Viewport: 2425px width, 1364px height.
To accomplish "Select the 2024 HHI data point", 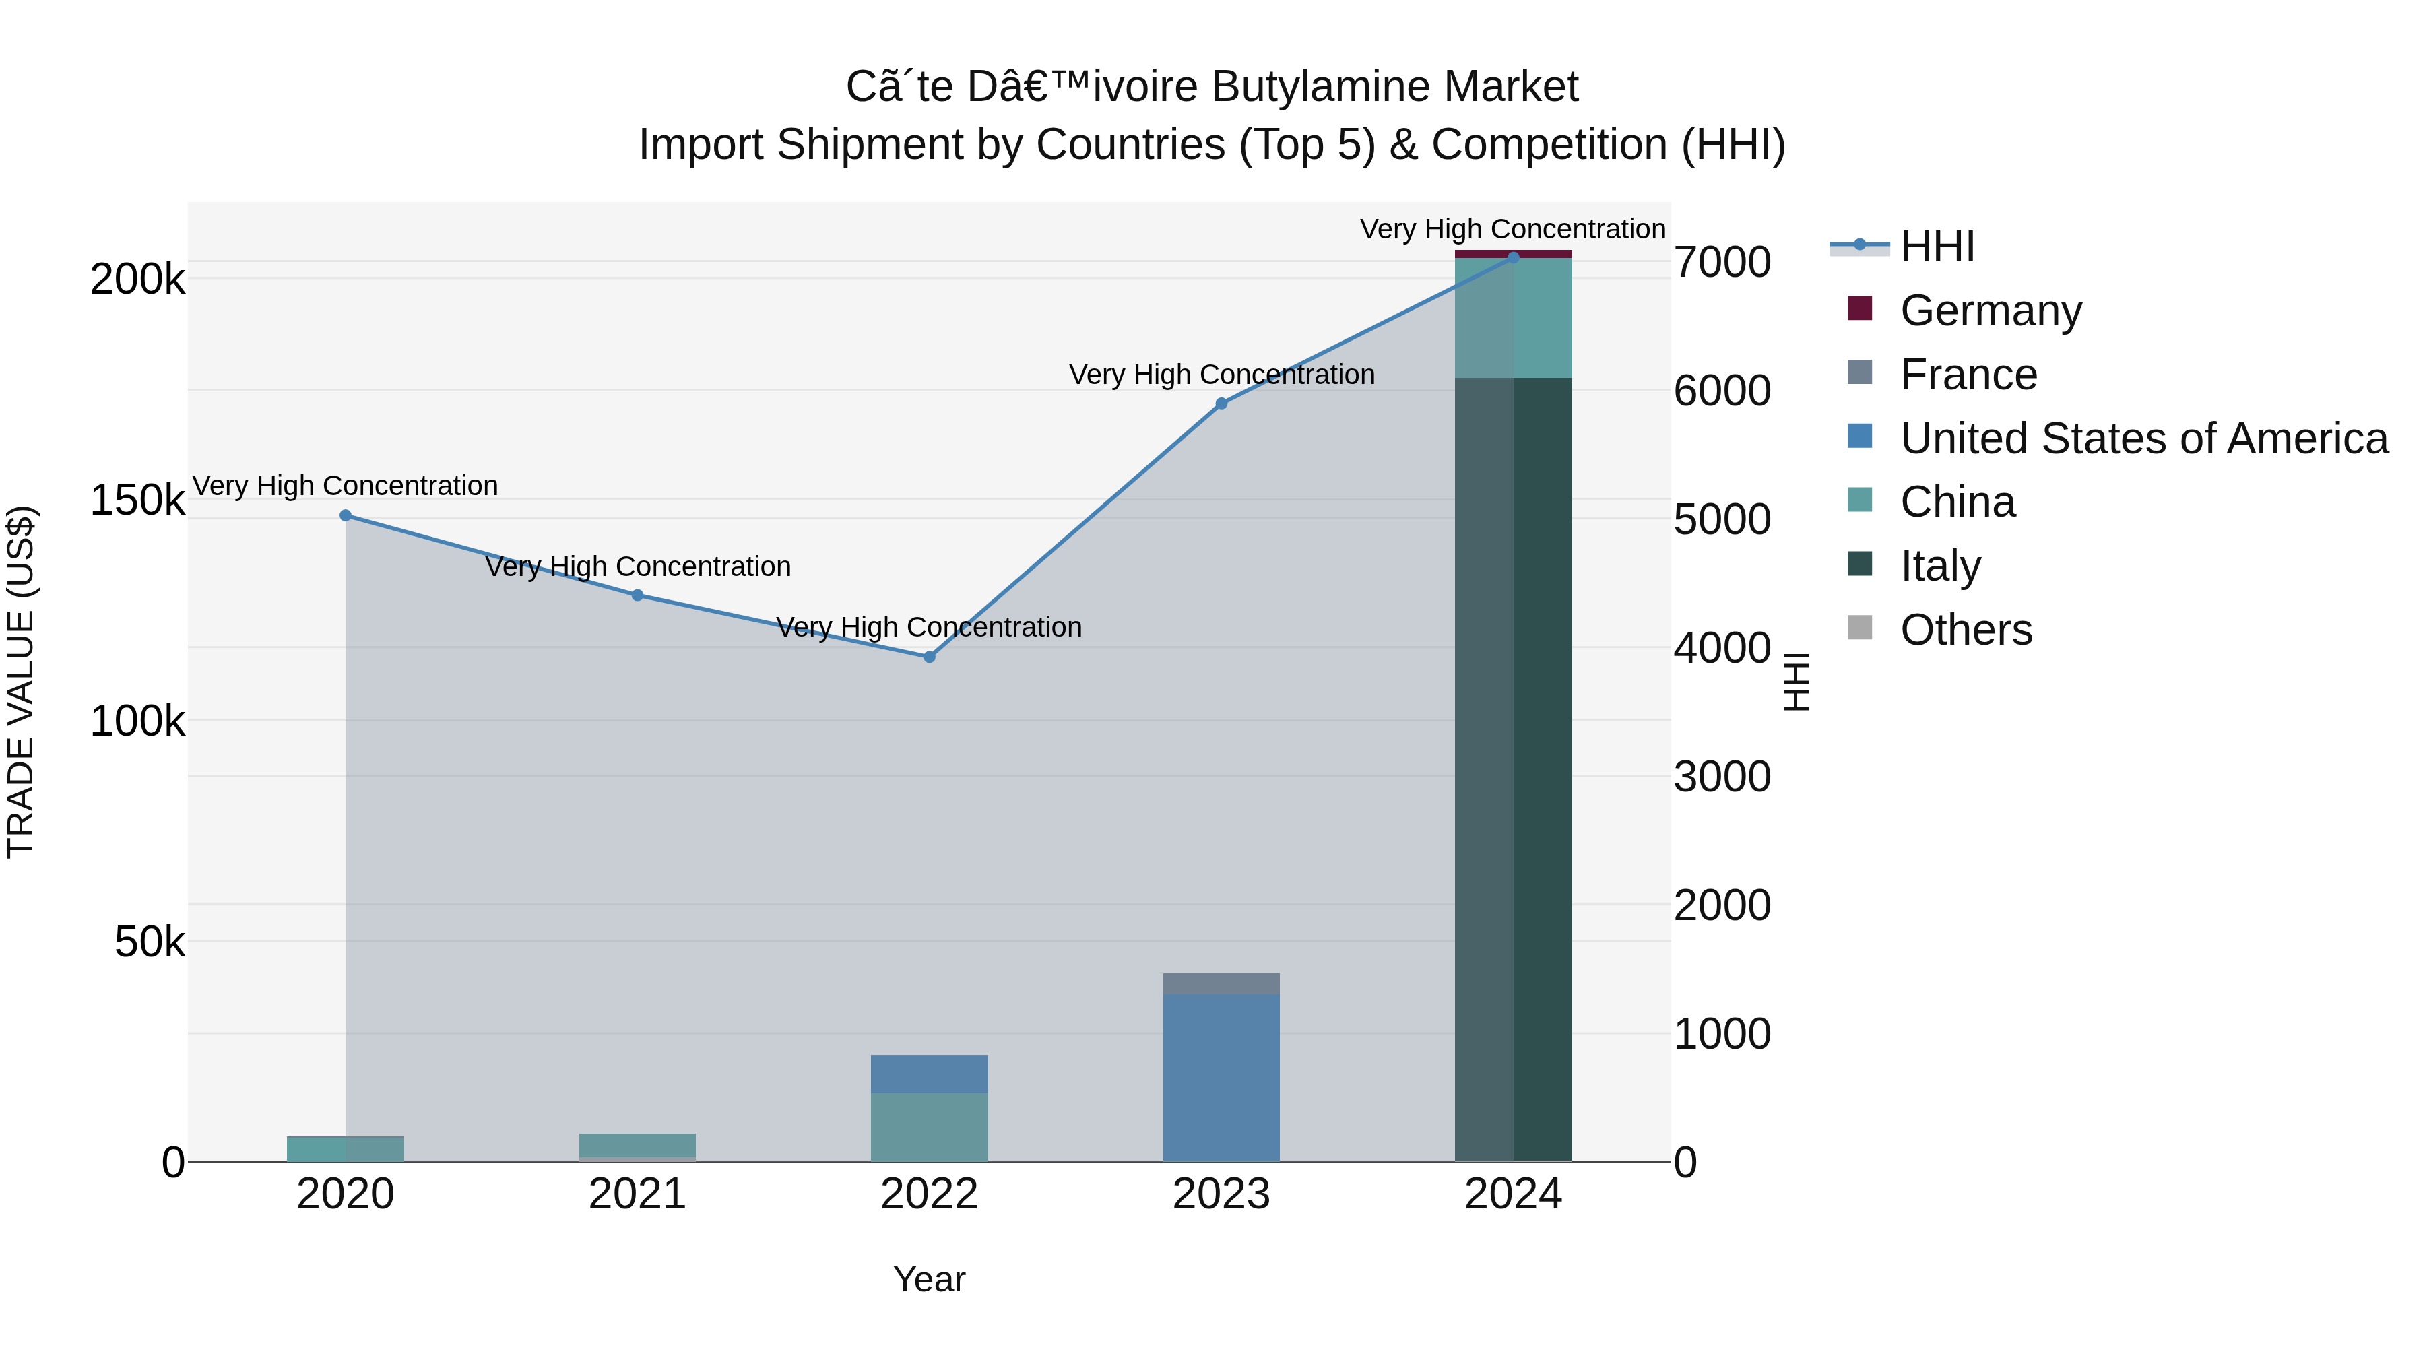I will (x=1514, y=257).
